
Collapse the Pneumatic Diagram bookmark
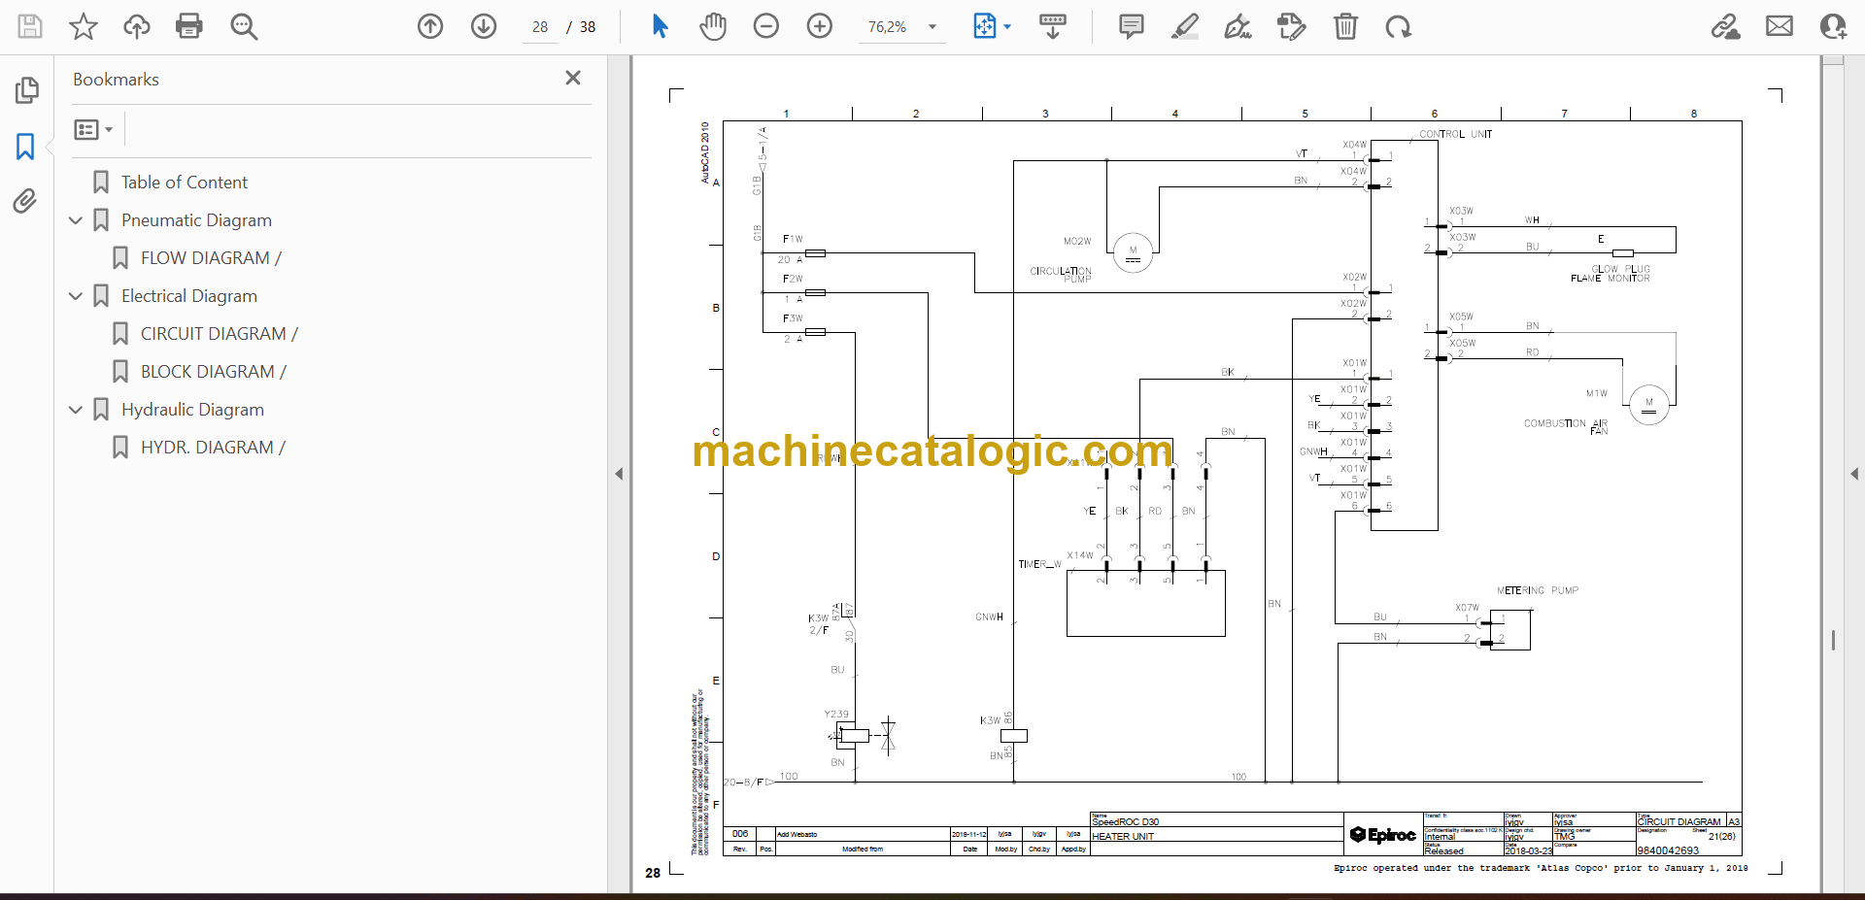pos(76,220)
